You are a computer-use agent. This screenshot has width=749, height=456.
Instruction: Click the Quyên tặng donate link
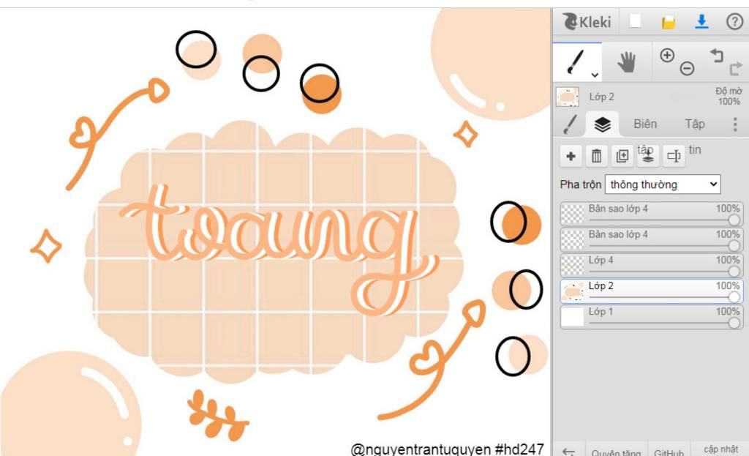pyautogui.click(x=616, y=452)
